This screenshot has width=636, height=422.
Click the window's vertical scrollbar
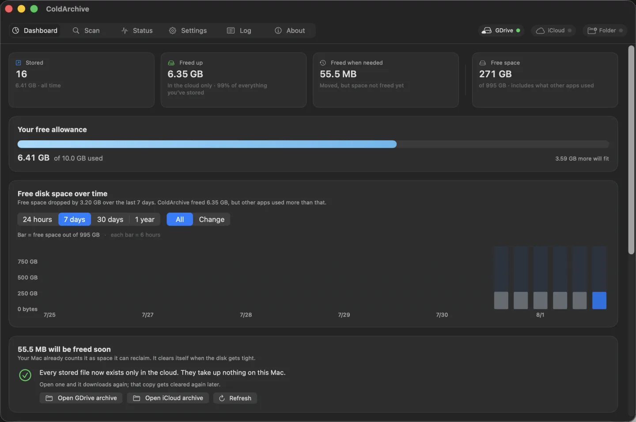[631, 150]
